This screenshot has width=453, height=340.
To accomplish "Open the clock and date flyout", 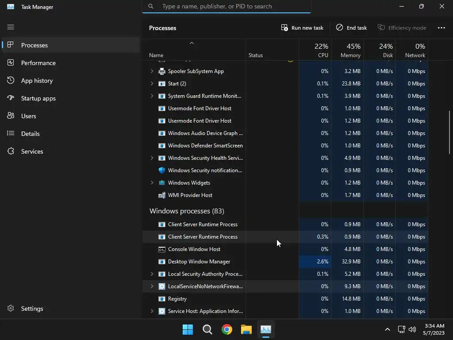I will 434,329.
